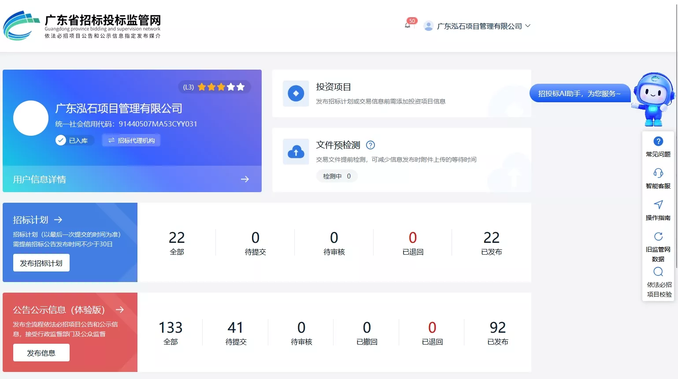View 招标计划 已退回 count
This screenshot has width=678, height=379.
tap(413, 242)
